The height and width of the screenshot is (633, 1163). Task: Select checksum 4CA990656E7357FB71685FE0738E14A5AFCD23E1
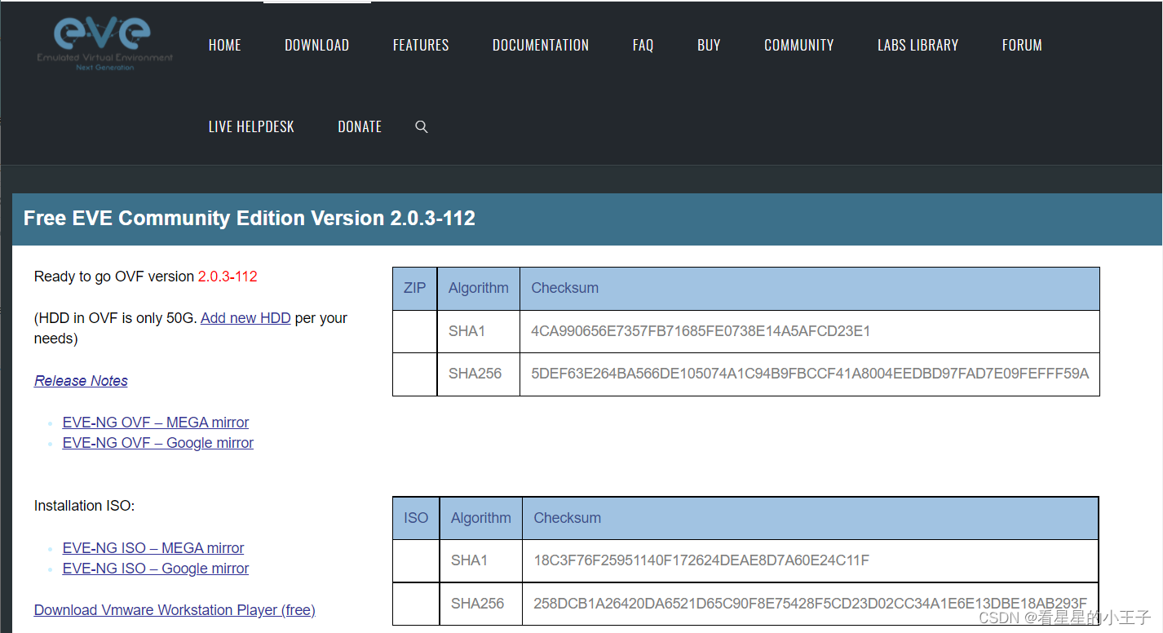tap(701, 331)
